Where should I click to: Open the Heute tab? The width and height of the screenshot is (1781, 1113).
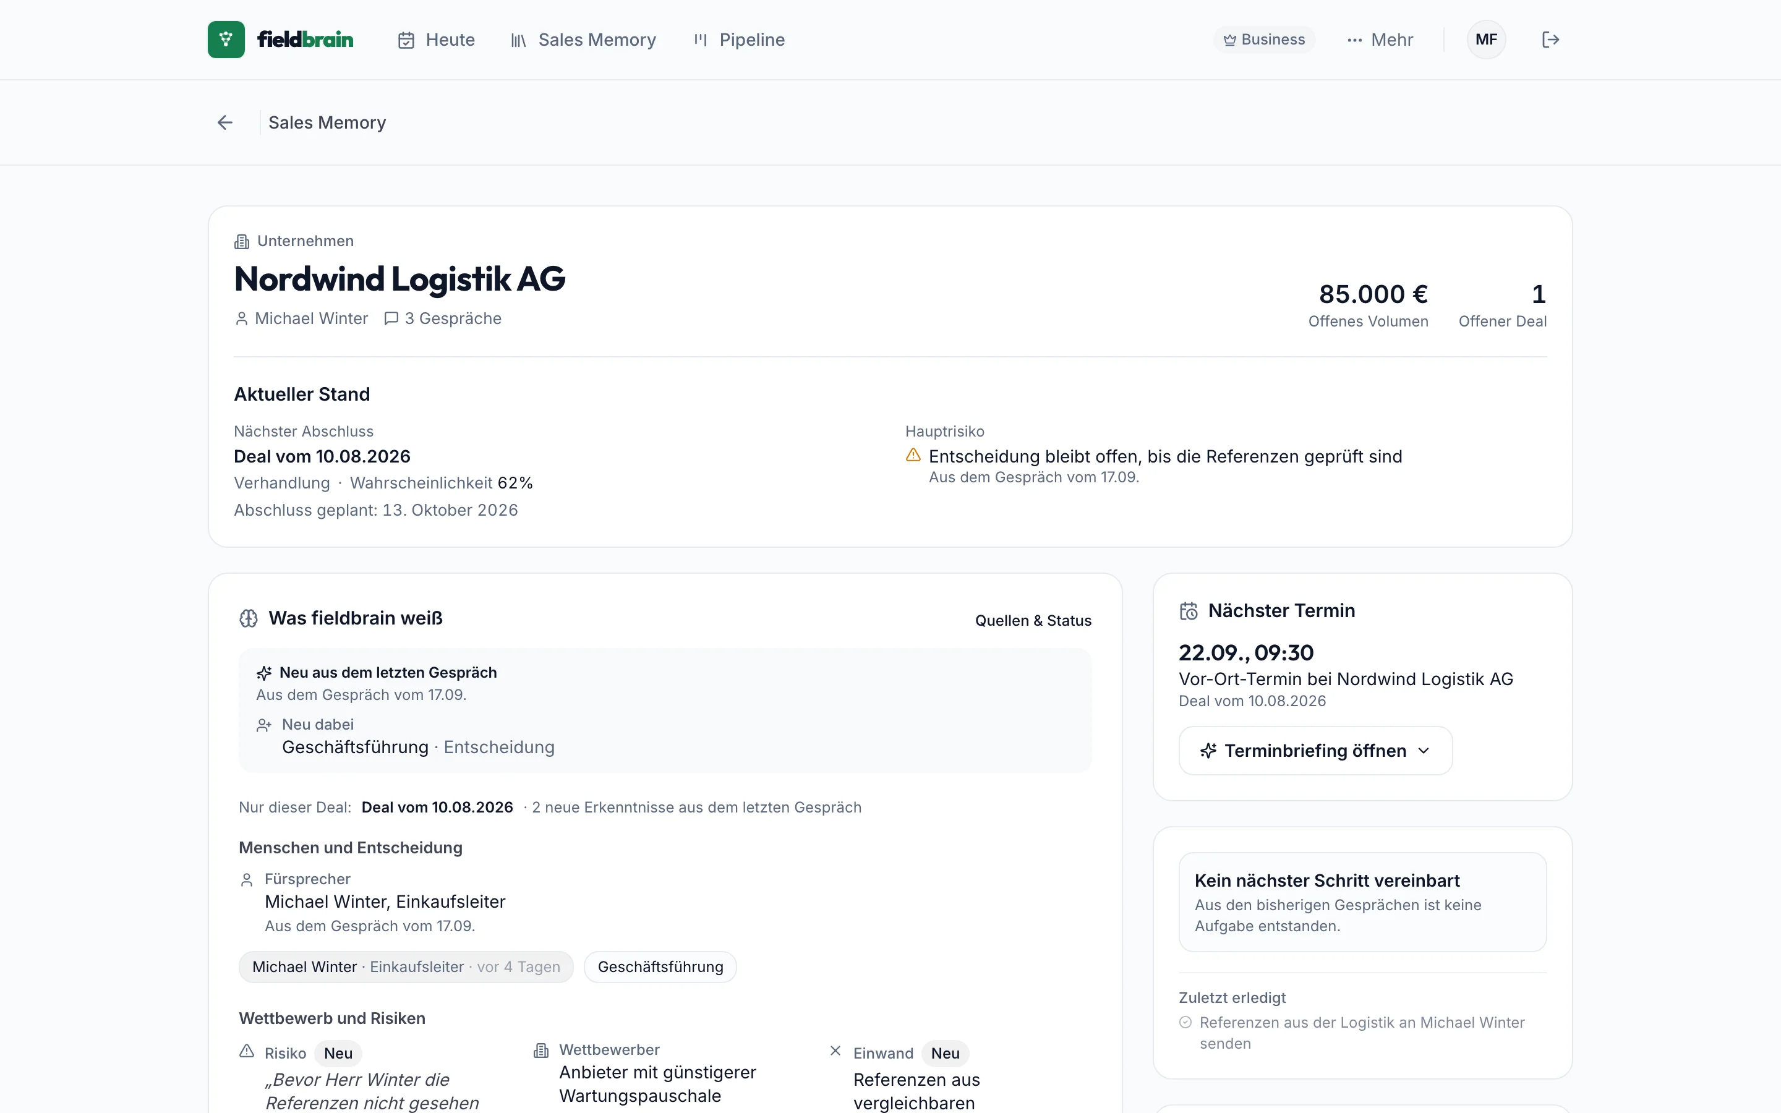(437, 40)
